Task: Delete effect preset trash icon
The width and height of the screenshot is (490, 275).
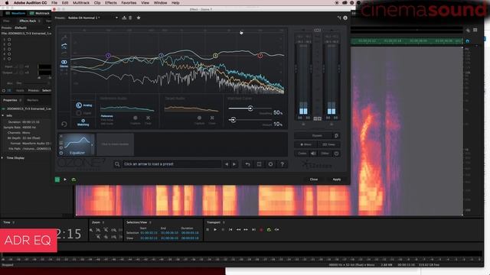Action: tap(130, 18)
